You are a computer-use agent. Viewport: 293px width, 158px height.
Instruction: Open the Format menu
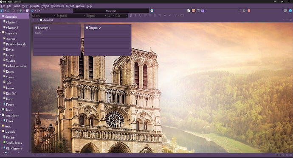pos(70,6)
